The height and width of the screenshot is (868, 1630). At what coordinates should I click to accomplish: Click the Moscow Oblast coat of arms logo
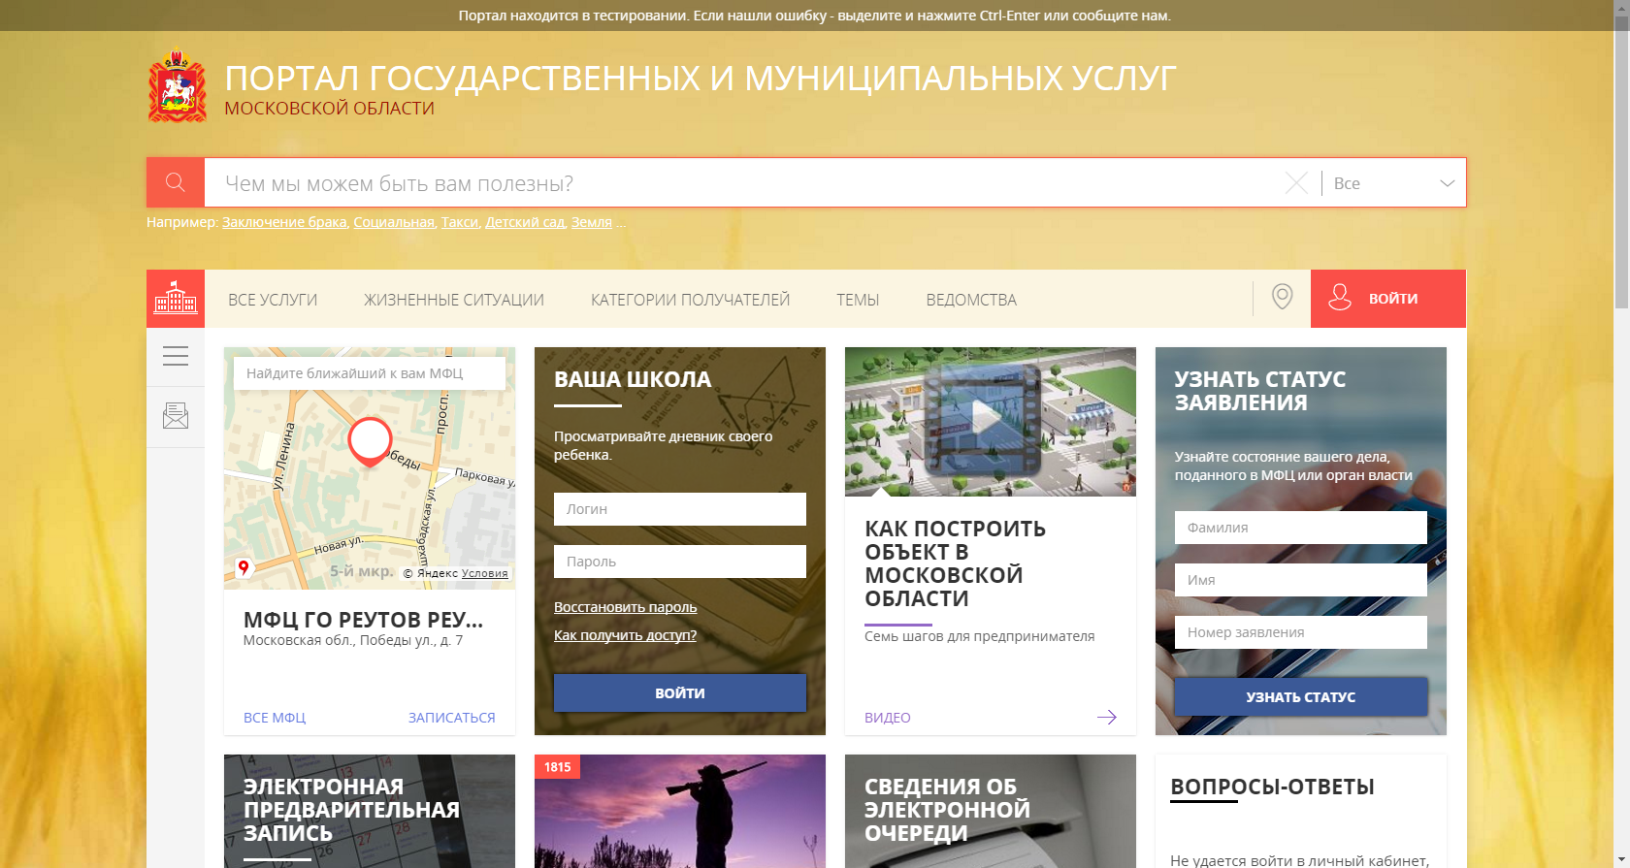tap(177, 87)
